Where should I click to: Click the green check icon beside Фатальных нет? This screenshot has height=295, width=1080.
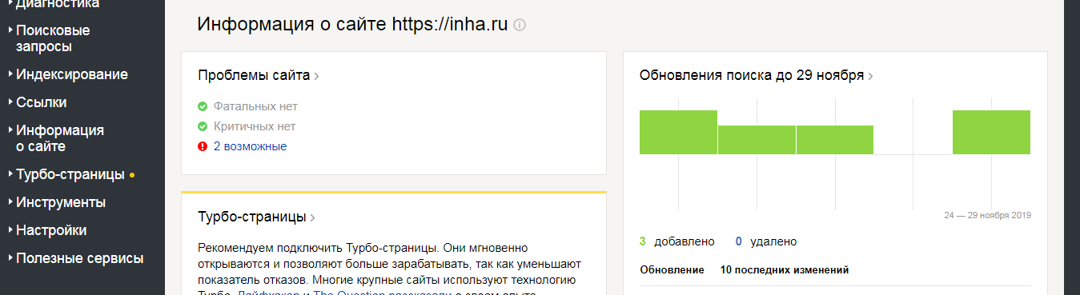[203, 106]
